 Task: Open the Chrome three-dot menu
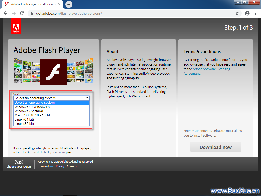(255, 13)
